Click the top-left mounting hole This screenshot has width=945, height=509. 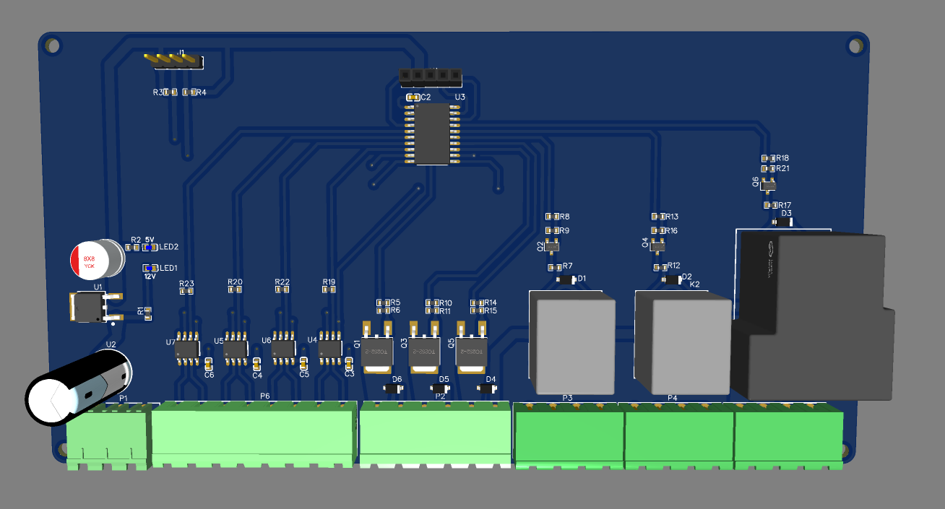point(52,45)
